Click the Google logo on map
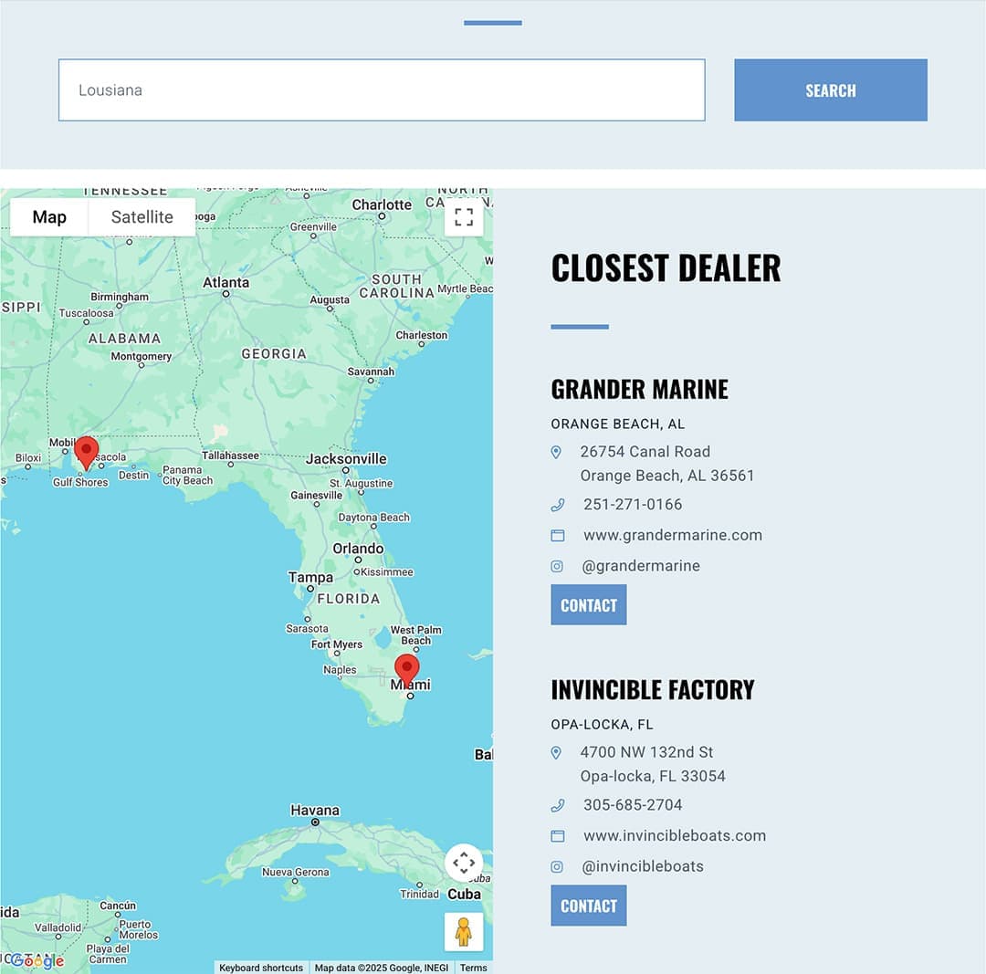The height and width of the screenshot is (974, 986). click(x=37, y=961)
